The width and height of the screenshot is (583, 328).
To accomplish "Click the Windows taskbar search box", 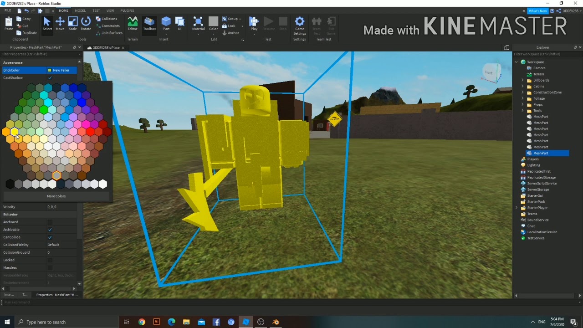I will (x=66, y=322).
